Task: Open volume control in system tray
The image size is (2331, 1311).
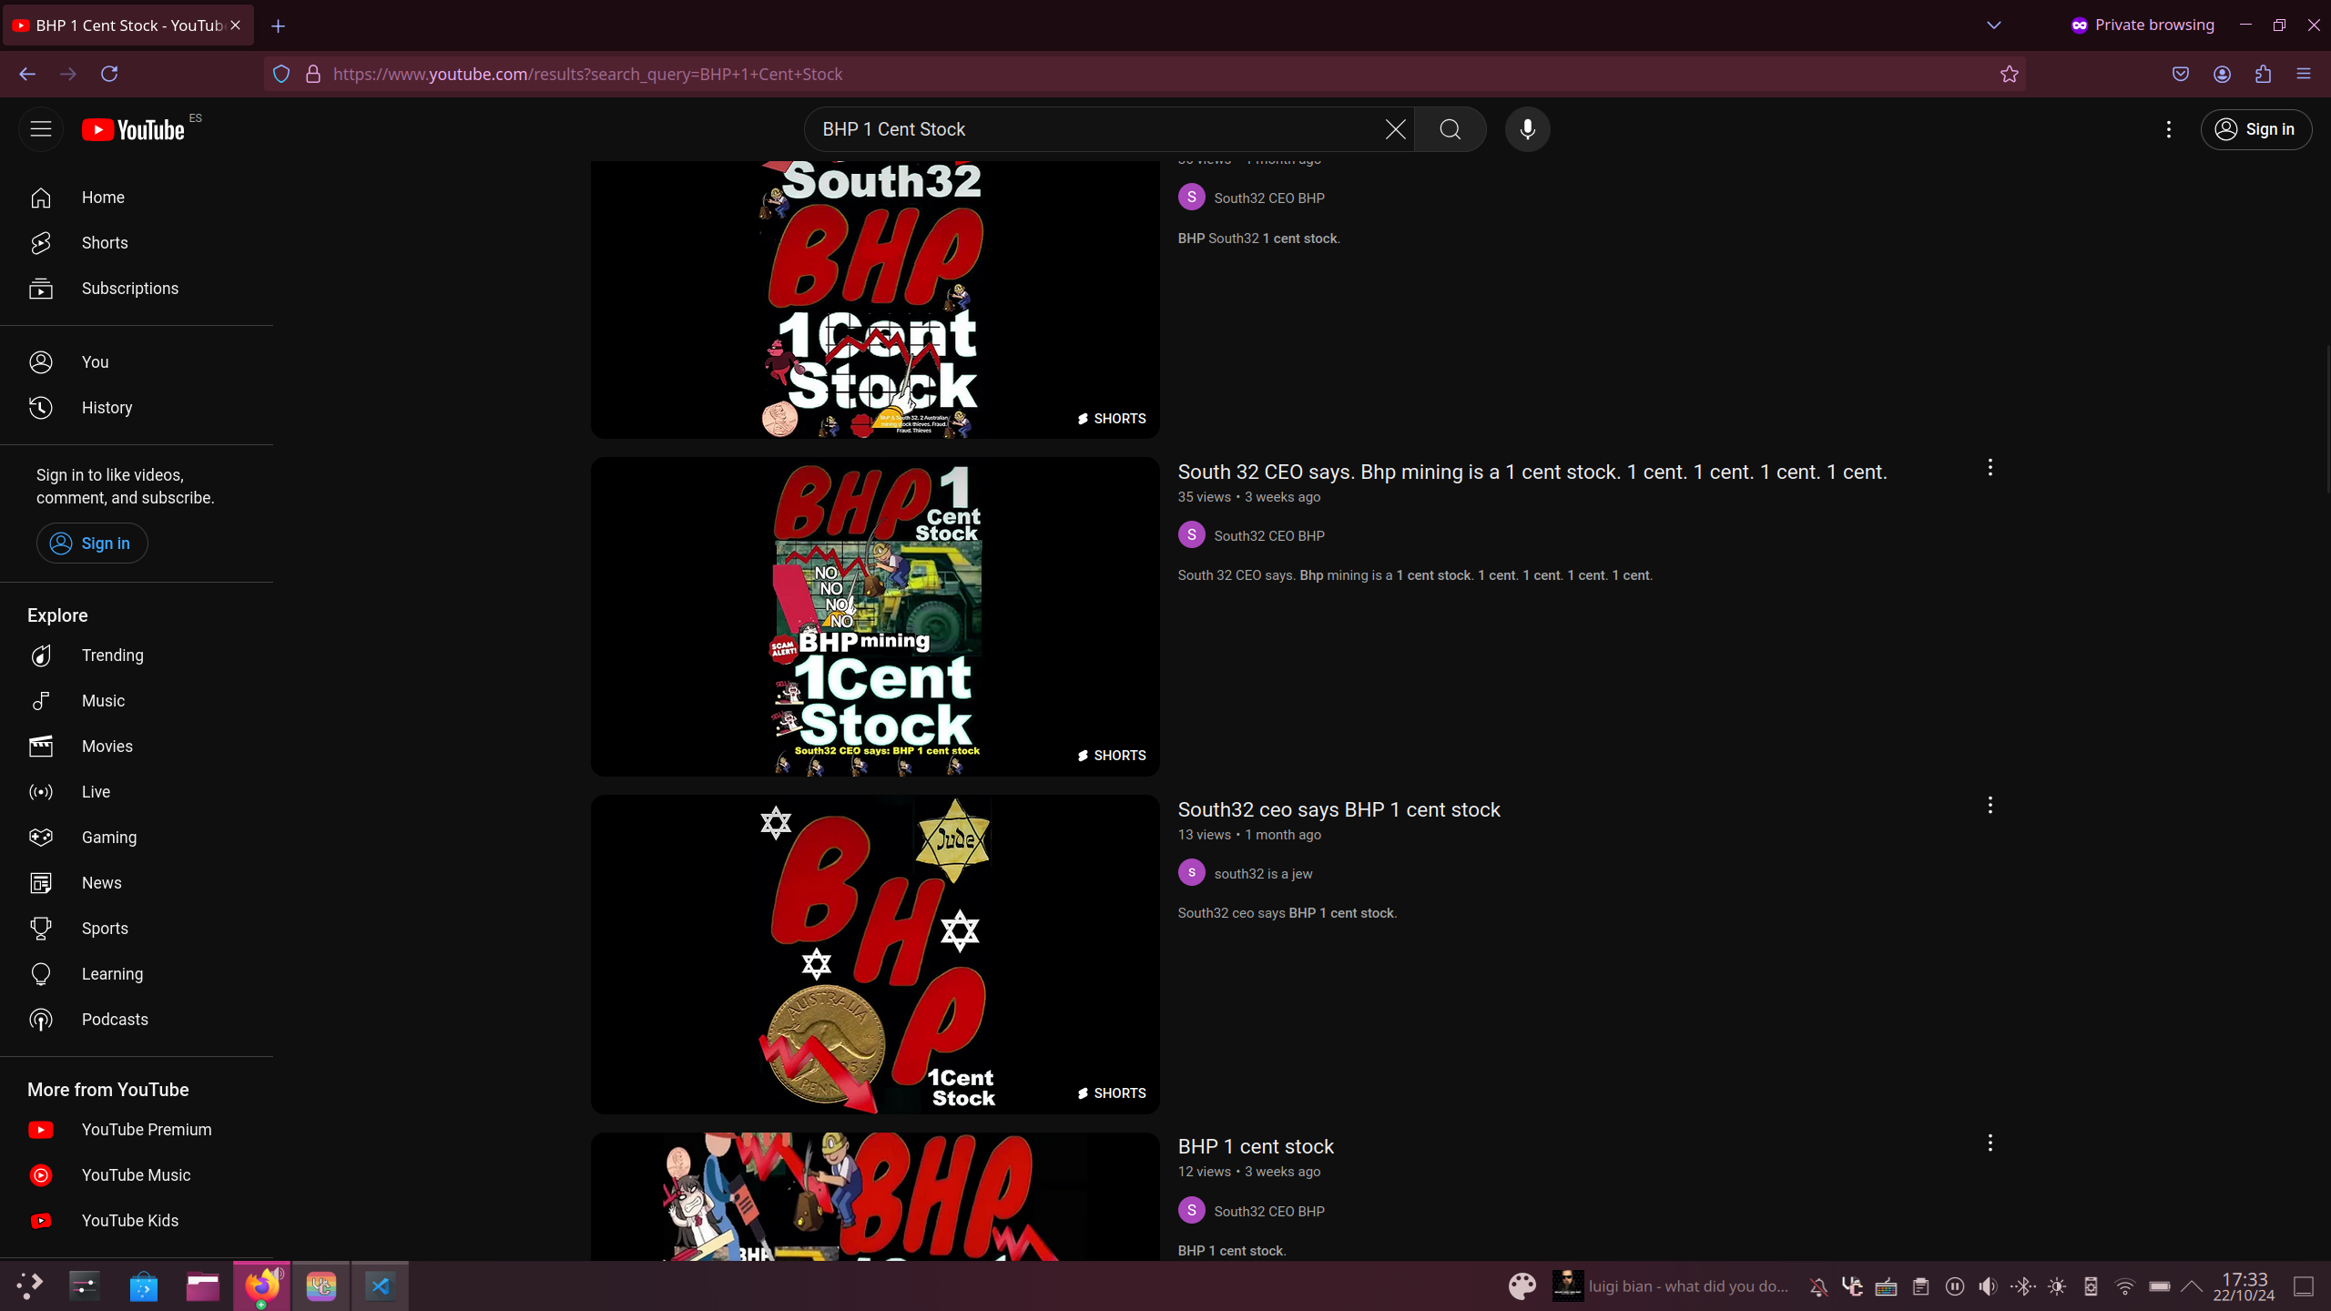Action: tap(1989, 1286)
